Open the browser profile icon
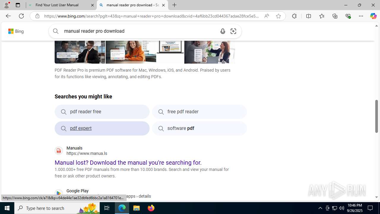The height and width of the screenshot is (214, 380). click(x=7, y=5)
